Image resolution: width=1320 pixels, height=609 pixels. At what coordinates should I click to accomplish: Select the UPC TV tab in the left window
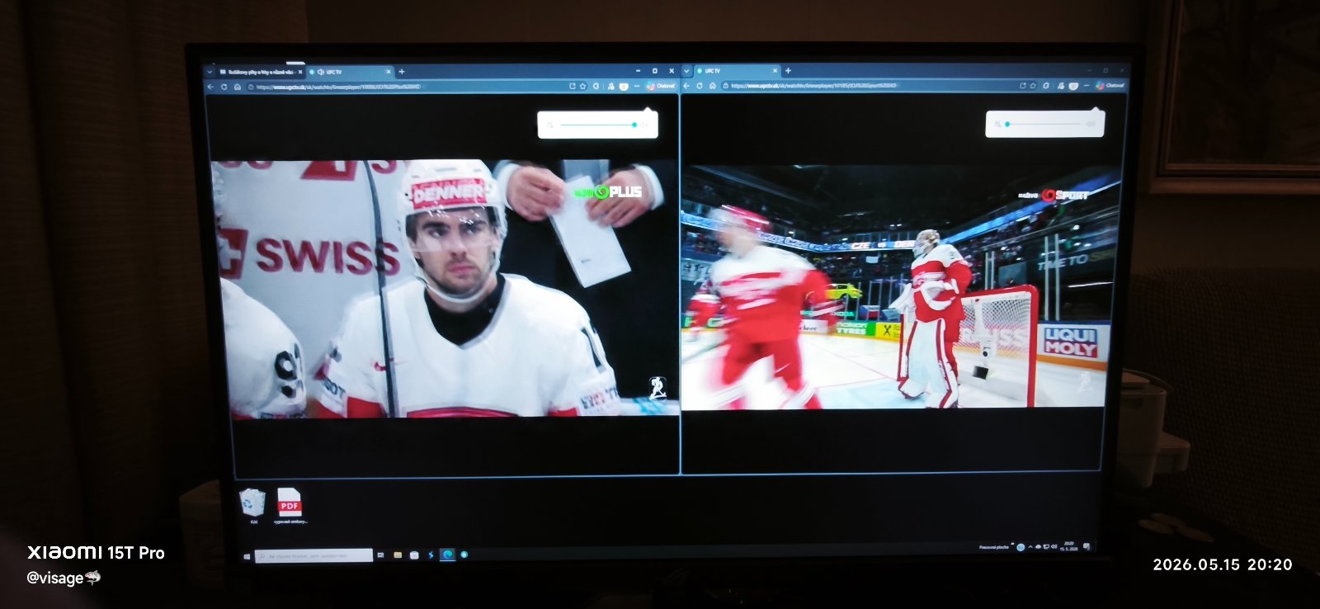tap(351, 72)
